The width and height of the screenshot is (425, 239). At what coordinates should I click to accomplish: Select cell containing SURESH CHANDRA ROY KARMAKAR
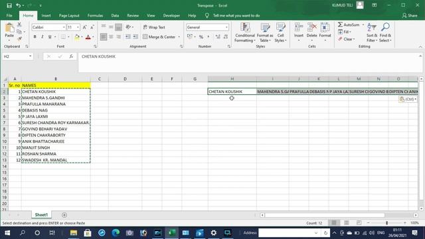56,123
